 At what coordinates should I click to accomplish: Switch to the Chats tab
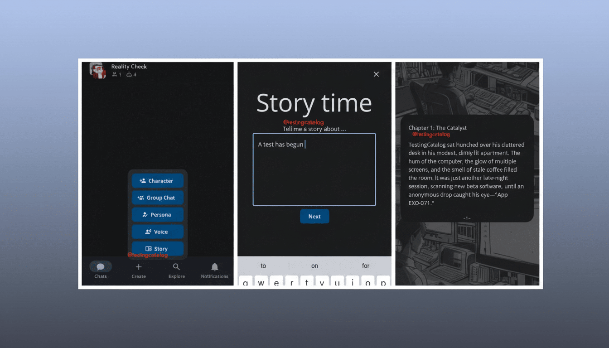pos(100,270)
